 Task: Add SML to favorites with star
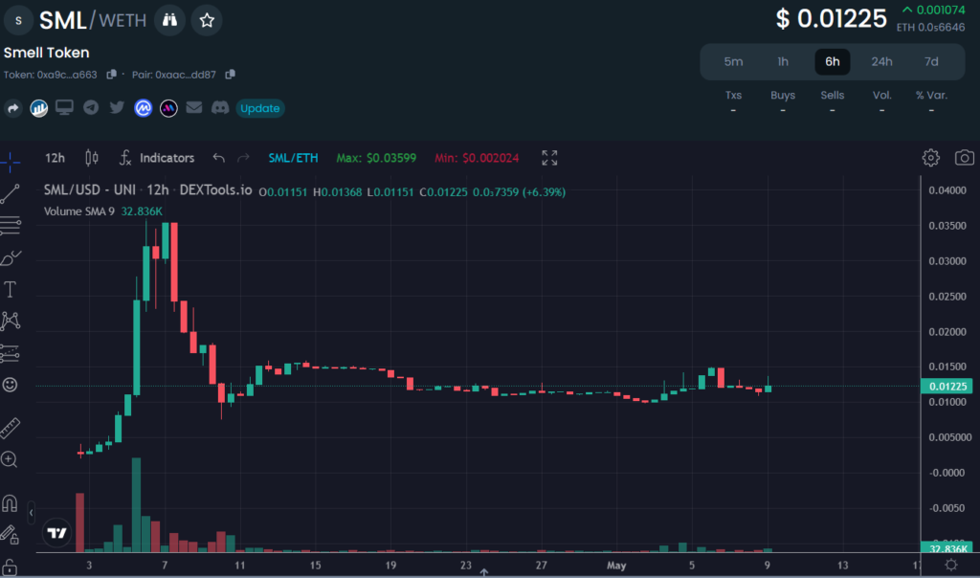(x=207, y=19)
